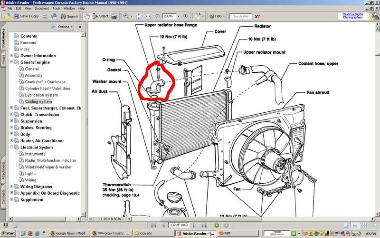The height and width of the screenshot is (238, 380).
Task: Click the green Previous View button
Action: pyautogui.click(x=217, y=225)
